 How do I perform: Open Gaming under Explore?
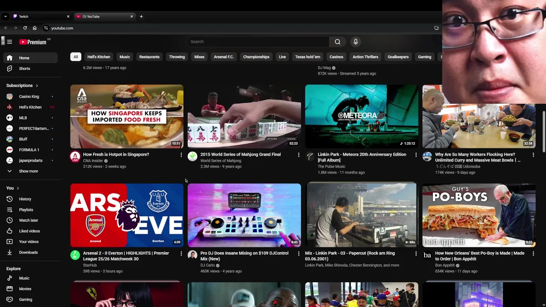coord(30,299)
